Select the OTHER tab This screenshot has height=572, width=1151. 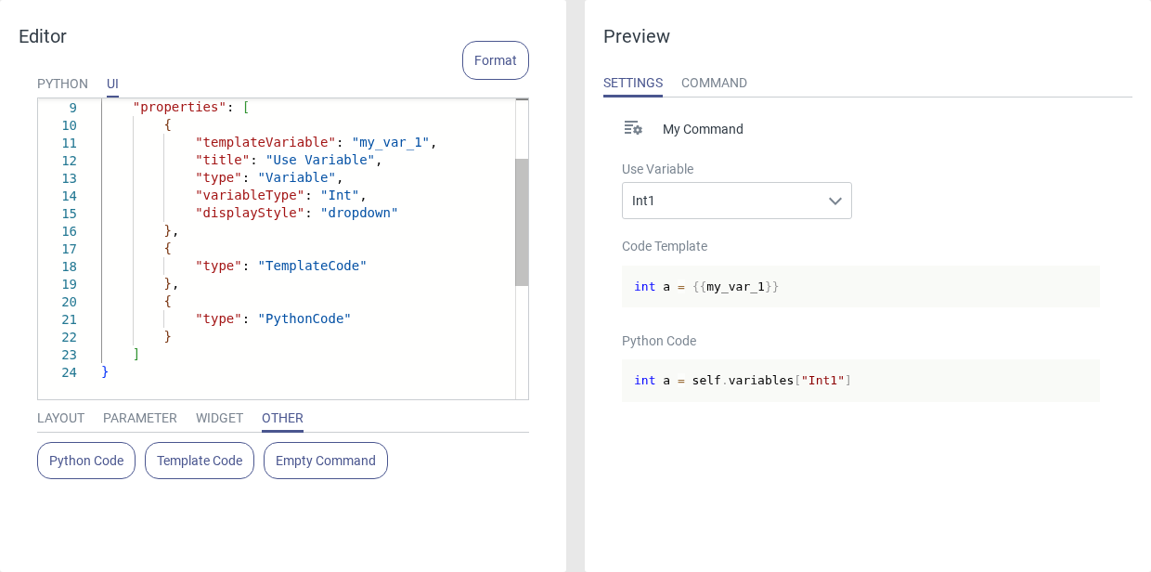(282, 418)
